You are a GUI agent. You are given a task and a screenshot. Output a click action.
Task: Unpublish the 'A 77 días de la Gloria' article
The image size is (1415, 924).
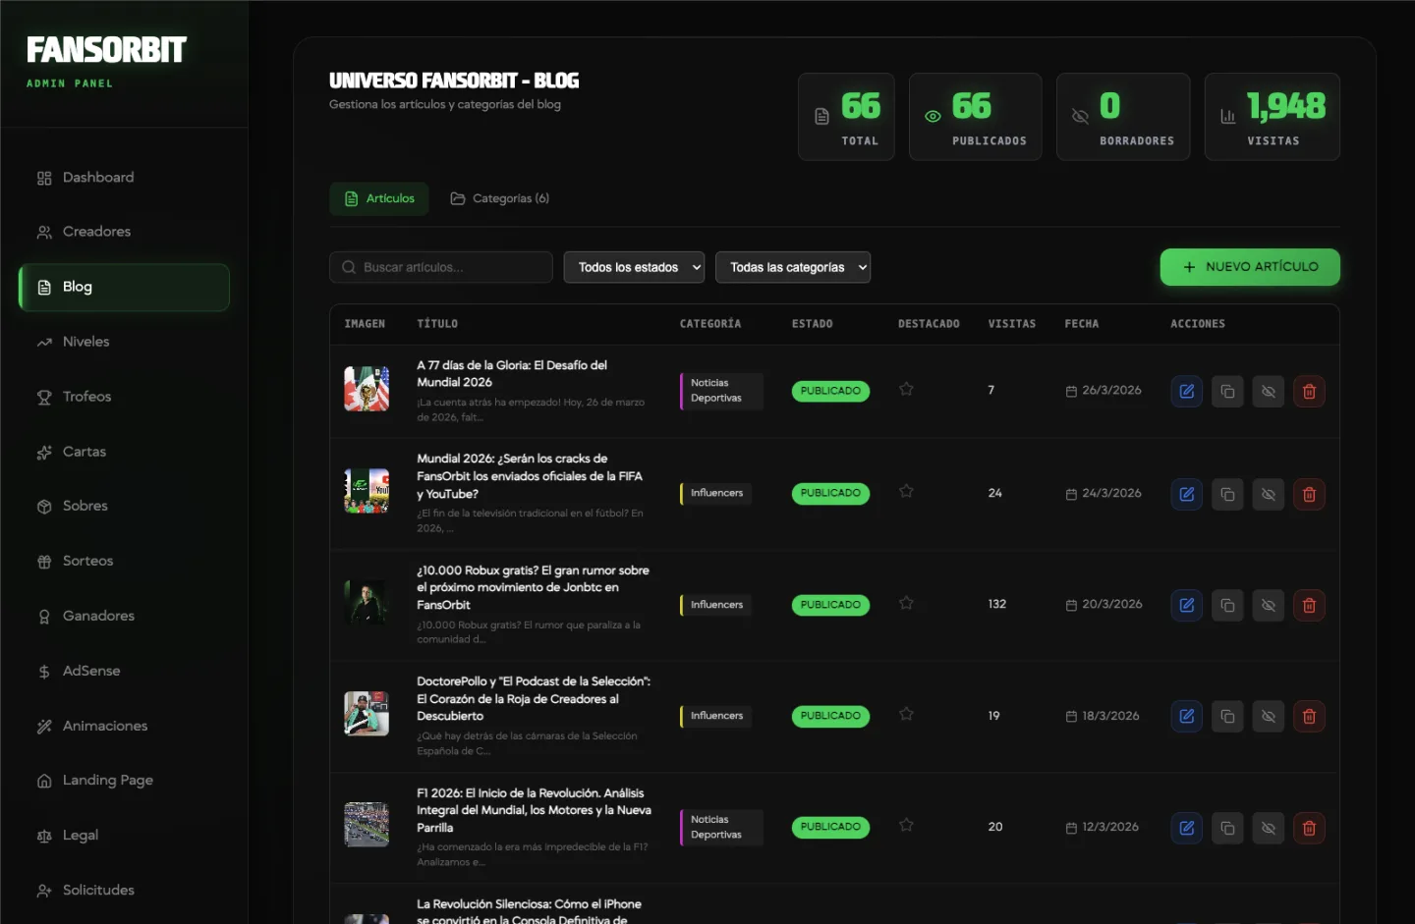click(1269, 391)
